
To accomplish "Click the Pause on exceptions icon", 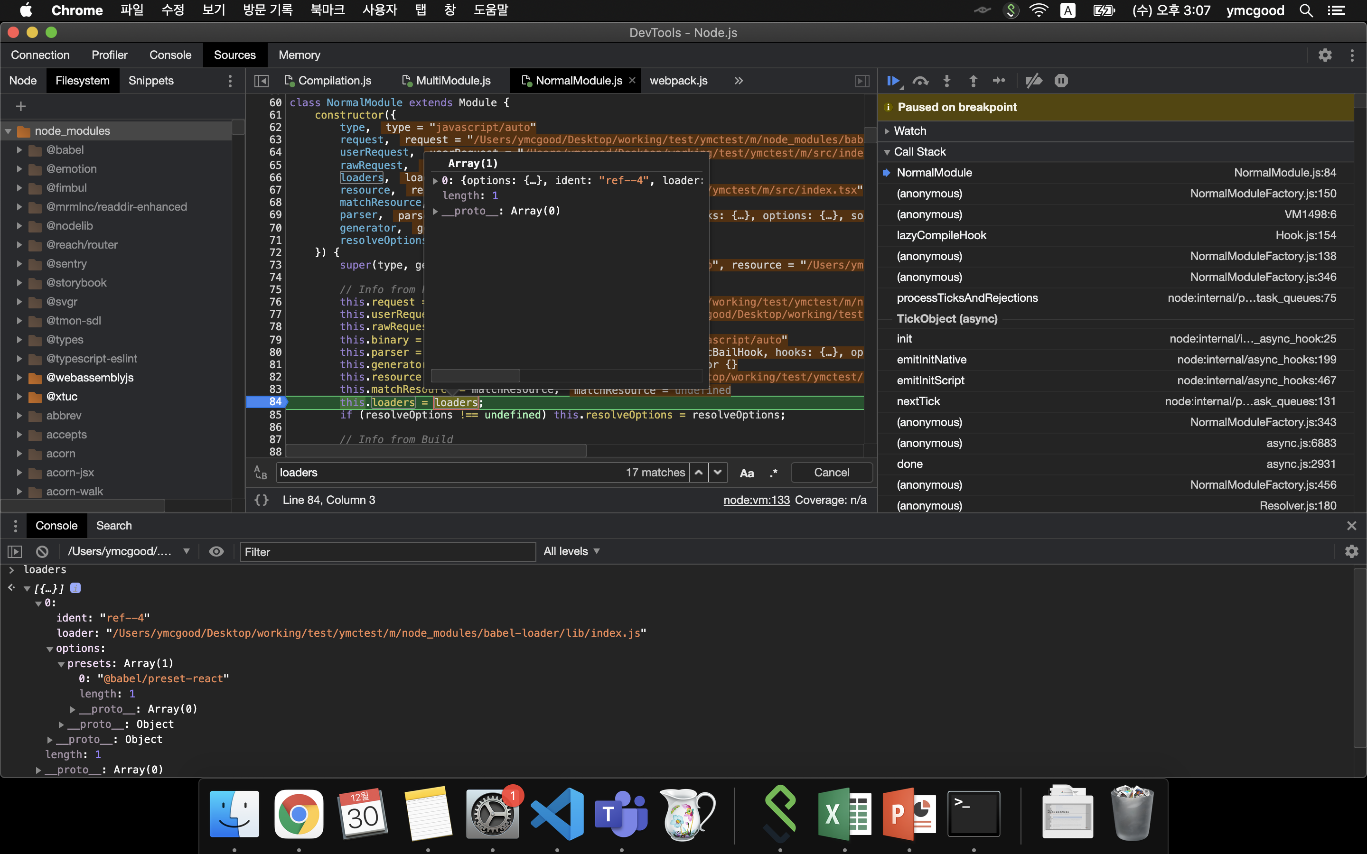I will 1061,80.
